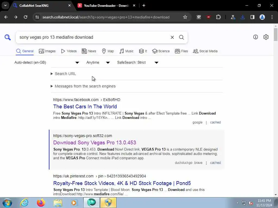Select the Social Media search category
The height and width of the screenshot is (208, 278).
tap(205, 51)
